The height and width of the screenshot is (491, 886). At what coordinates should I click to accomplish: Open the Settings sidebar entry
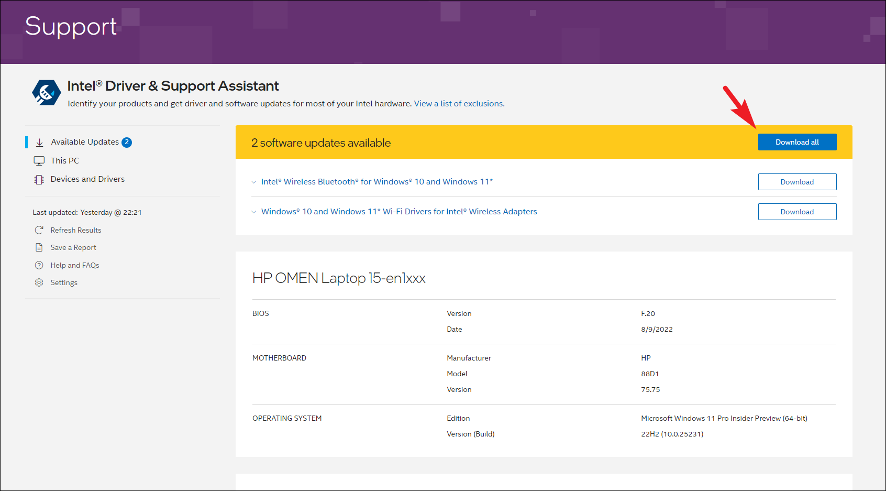[64, 282]
